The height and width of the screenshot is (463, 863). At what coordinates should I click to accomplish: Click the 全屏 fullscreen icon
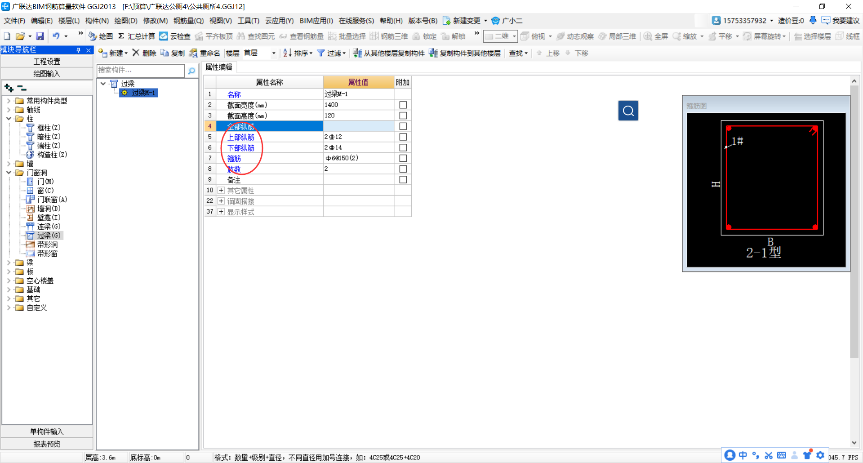click(x=648, y=36)
